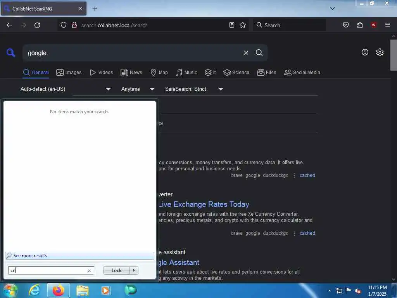
Task: Open Live Exchange Rates Today result
Action: [204, 204]
